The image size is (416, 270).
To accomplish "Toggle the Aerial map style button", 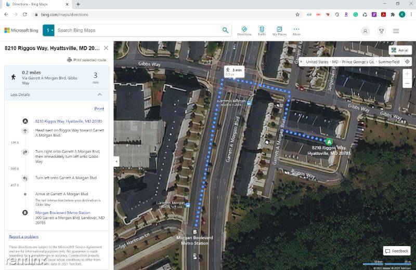I will (x=400, y=50).
